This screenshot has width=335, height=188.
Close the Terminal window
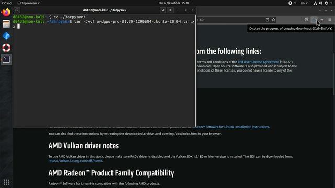[x=193, y=10]
